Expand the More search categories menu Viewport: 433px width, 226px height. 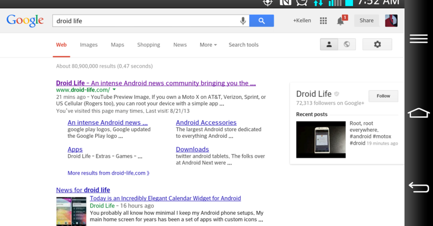click(208, 45)
